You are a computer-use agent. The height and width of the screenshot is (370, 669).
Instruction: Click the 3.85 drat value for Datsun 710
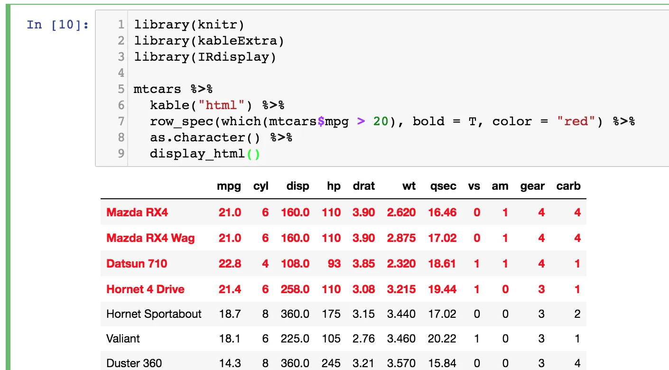point(364,264)
